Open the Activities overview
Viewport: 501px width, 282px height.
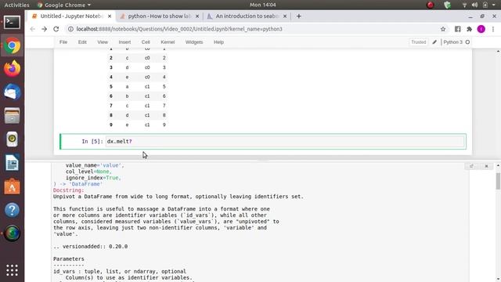coord(16,5)
